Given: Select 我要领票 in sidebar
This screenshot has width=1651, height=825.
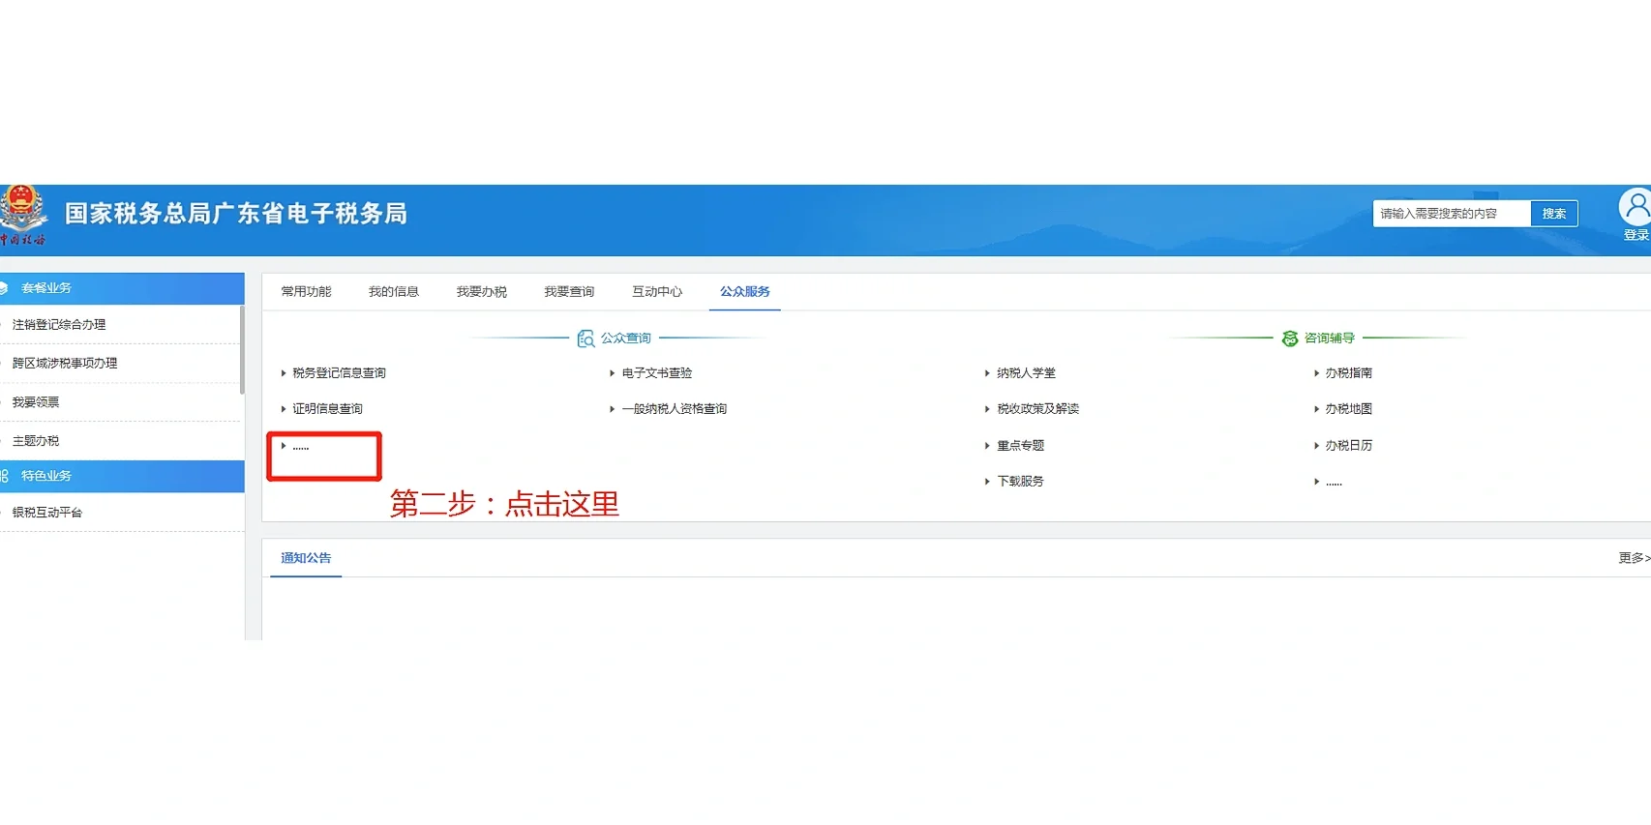Looking at the screenshot, I should tap(36, 402).
